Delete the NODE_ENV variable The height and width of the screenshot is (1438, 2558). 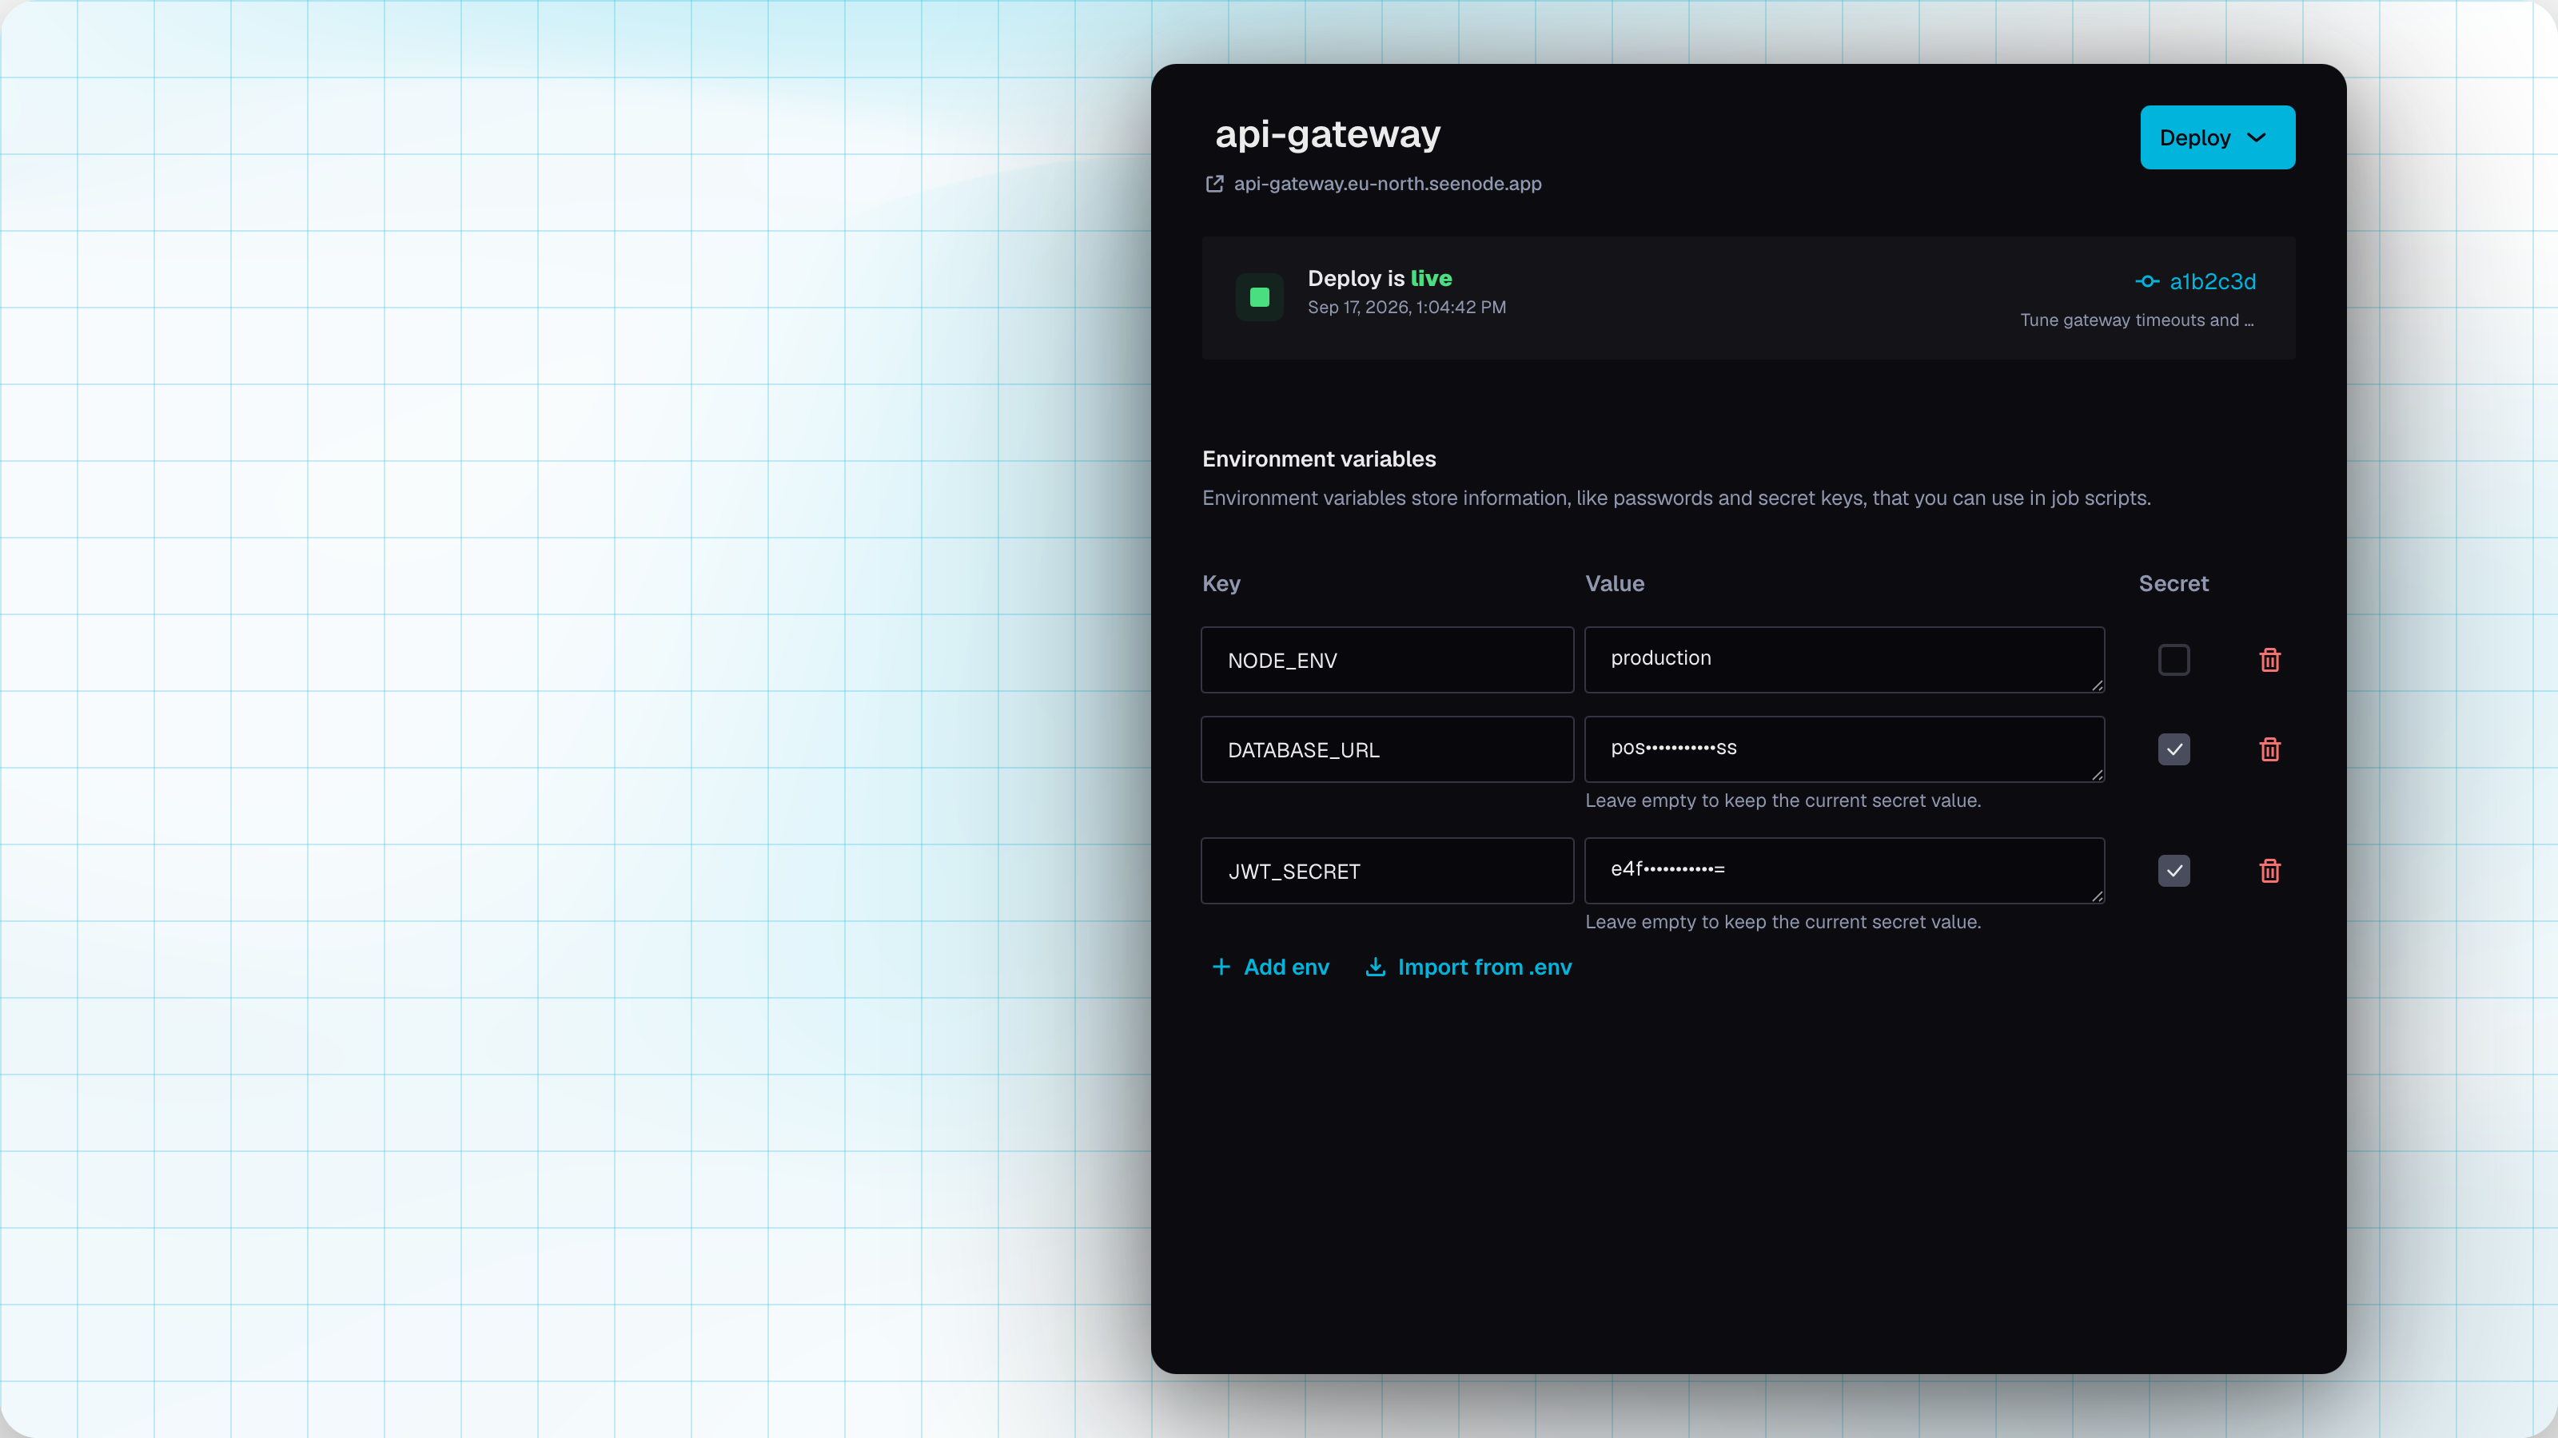pyautogui.click(x=2269, y=660)
